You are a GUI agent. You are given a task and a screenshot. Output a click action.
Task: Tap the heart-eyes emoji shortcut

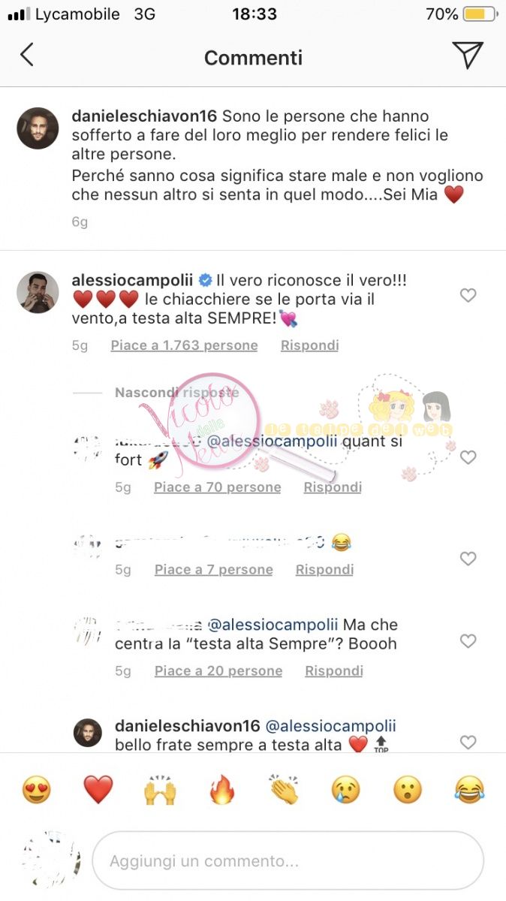(37, 790)
